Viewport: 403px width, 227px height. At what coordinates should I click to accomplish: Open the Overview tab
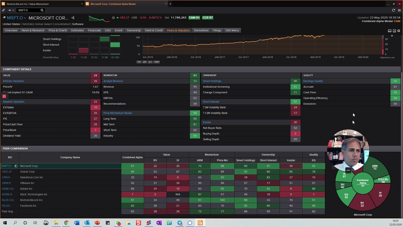pyautogui.click(x=11, y=30)
